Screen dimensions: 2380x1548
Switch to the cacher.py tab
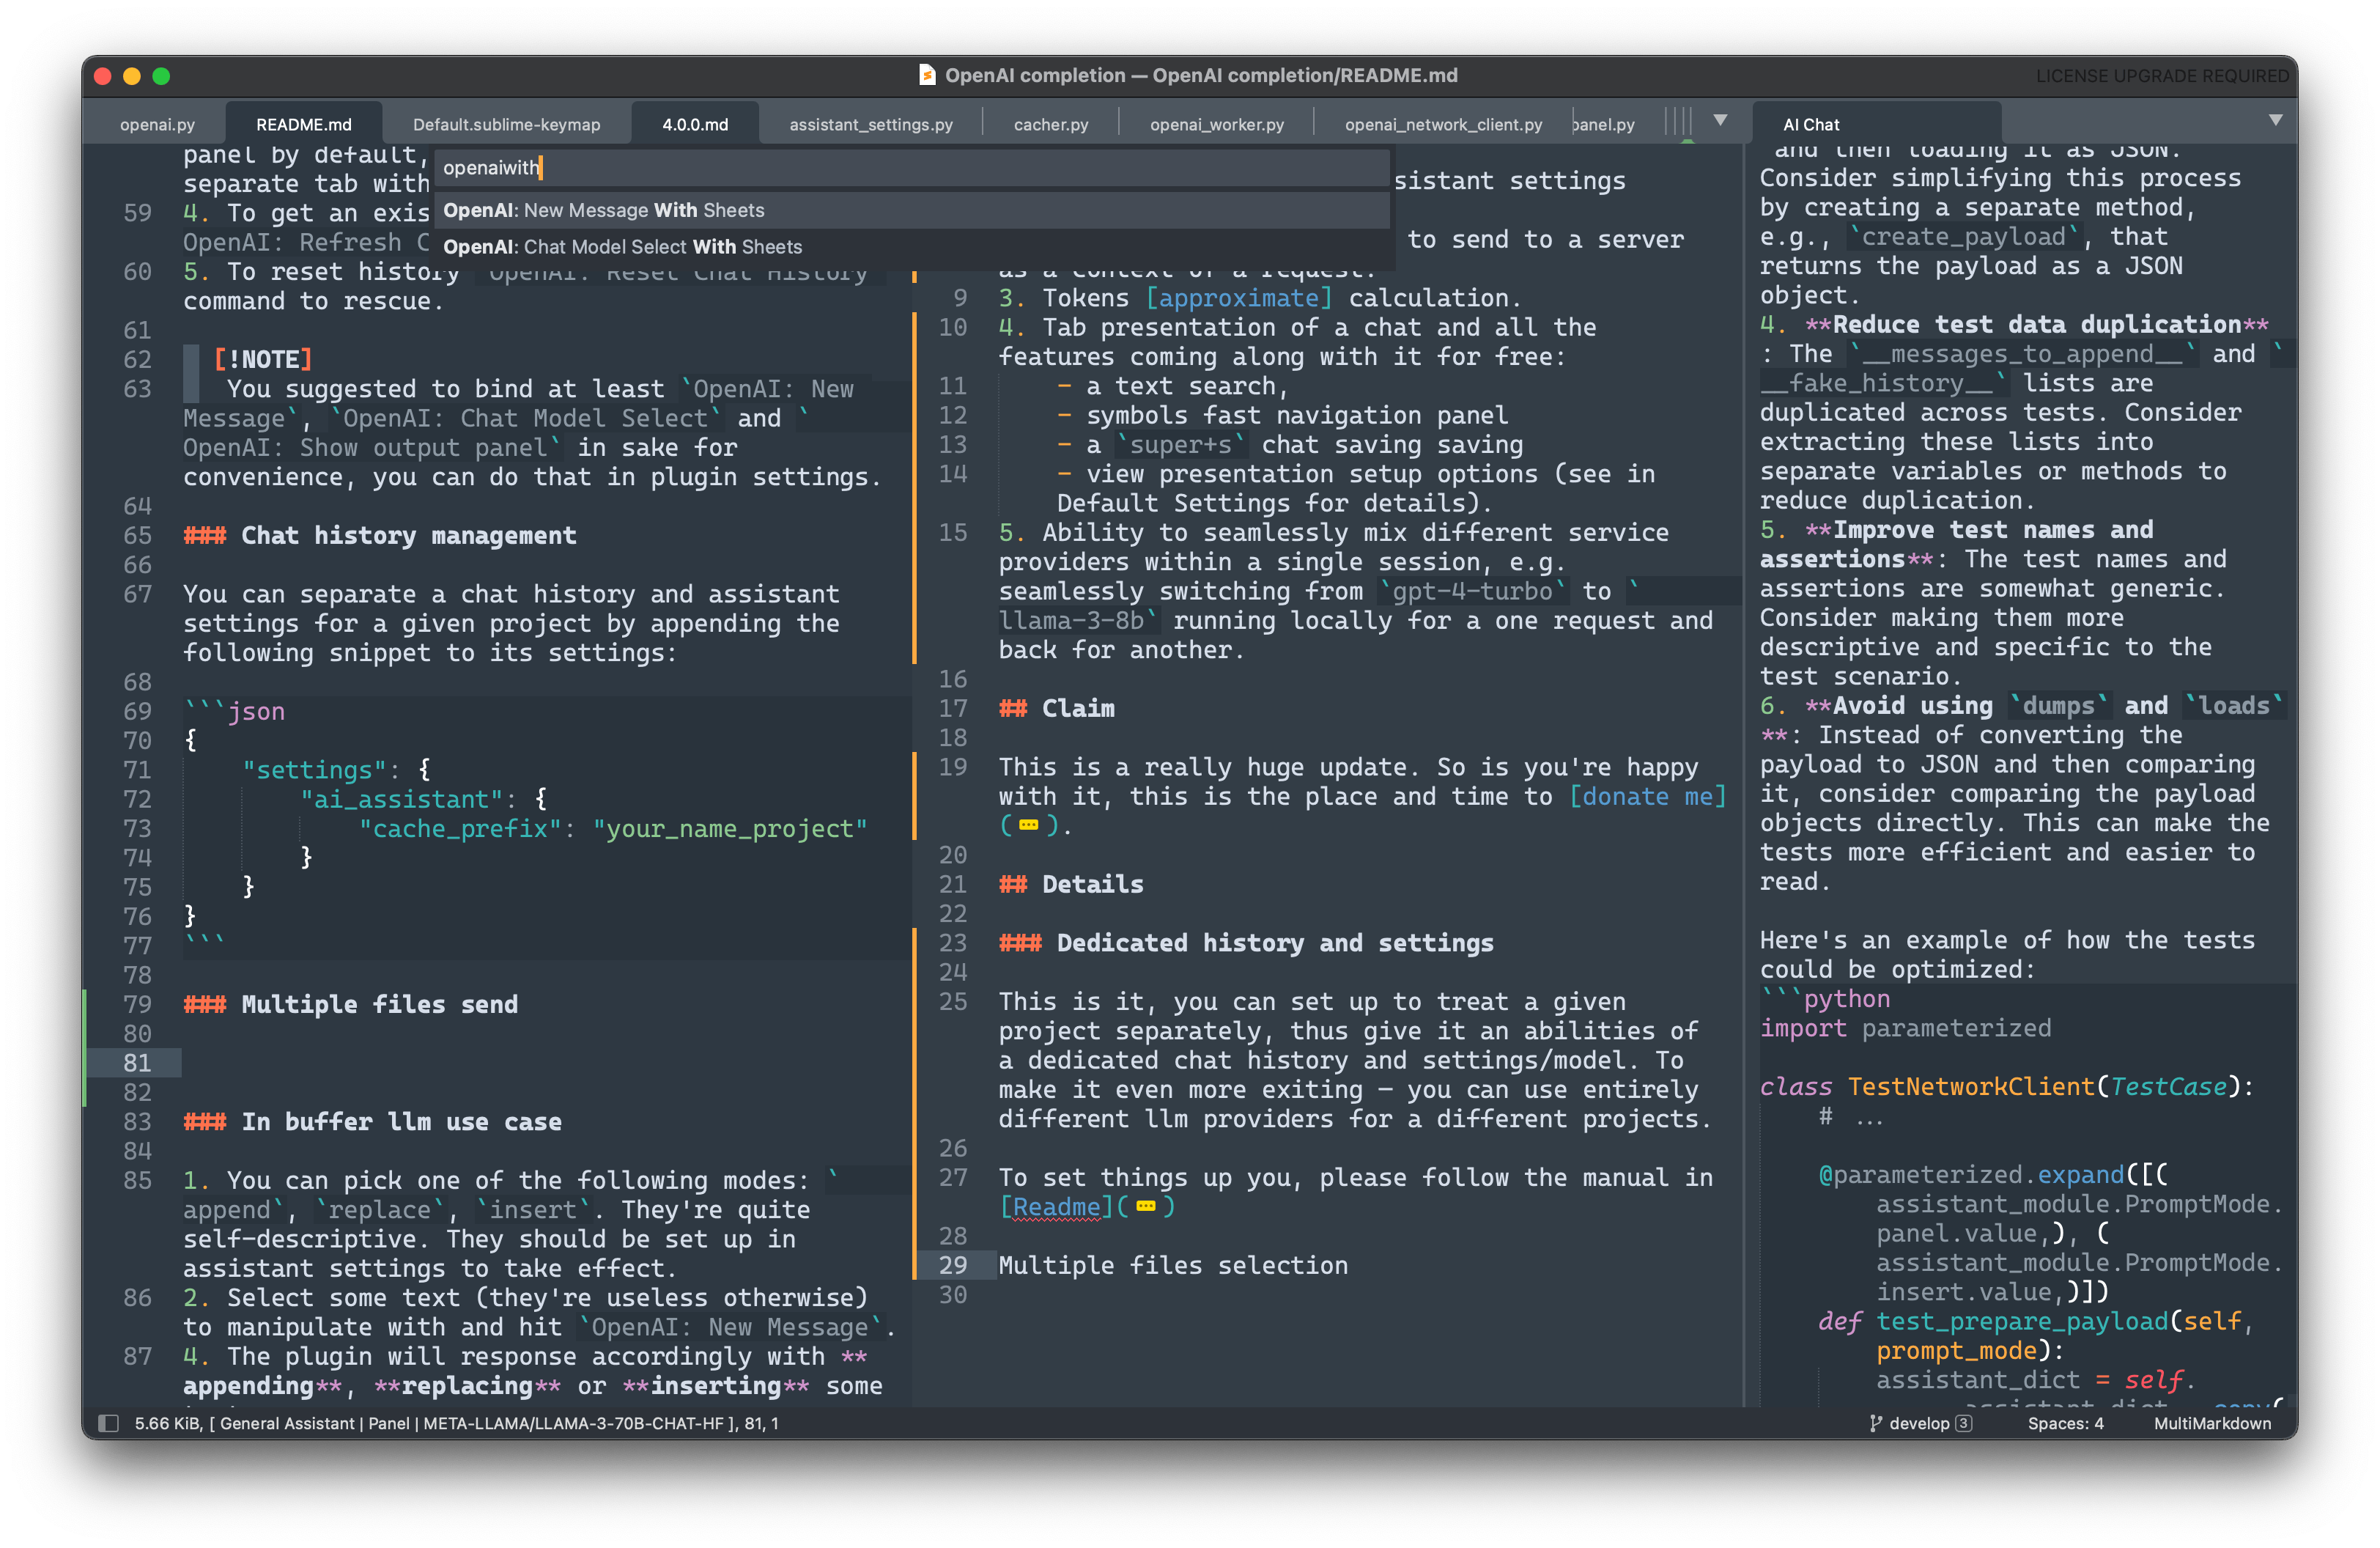coord(1050,124)
